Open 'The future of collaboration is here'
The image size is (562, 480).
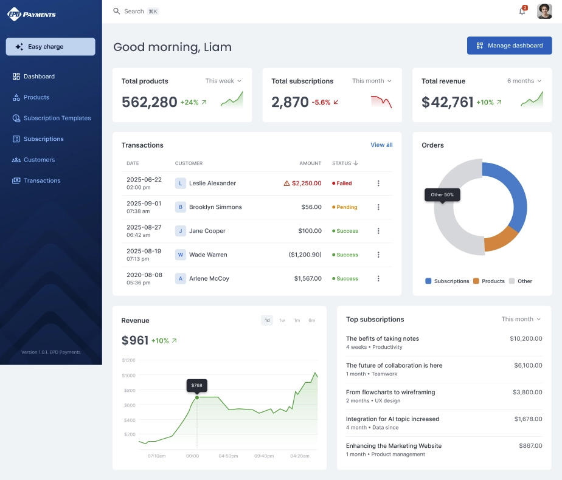click(x=444, y=369)
